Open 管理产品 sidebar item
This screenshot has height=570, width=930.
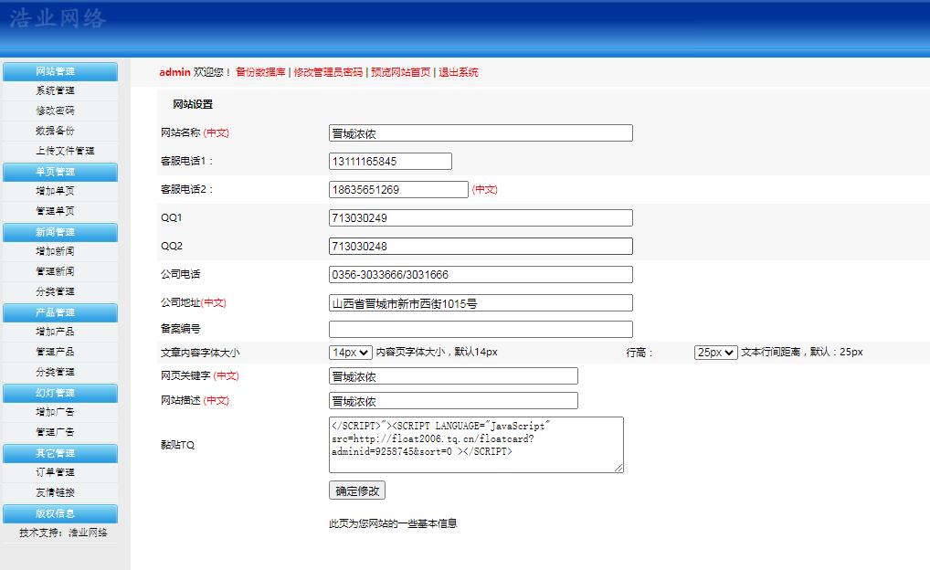[55, 352]
